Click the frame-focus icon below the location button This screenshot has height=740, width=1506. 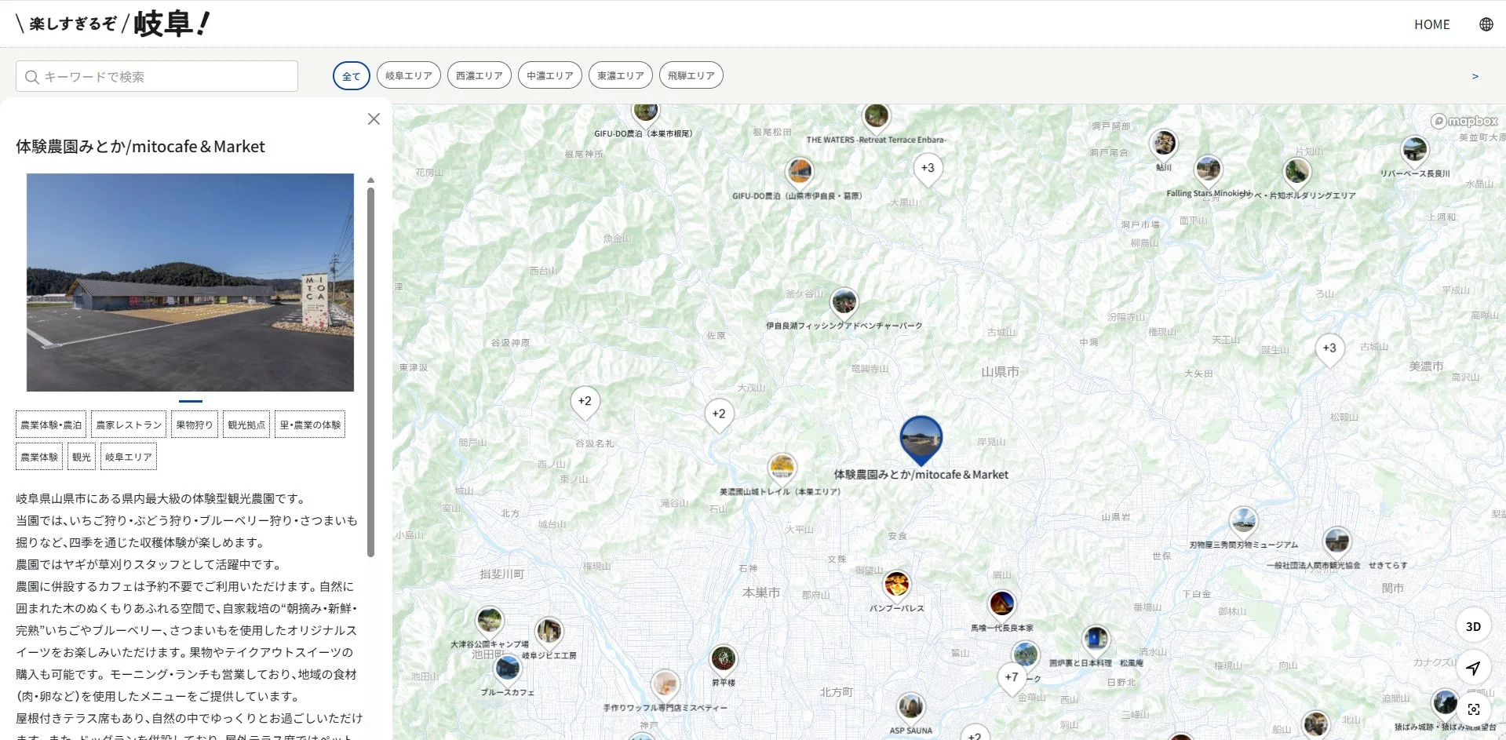point(1473,709)
